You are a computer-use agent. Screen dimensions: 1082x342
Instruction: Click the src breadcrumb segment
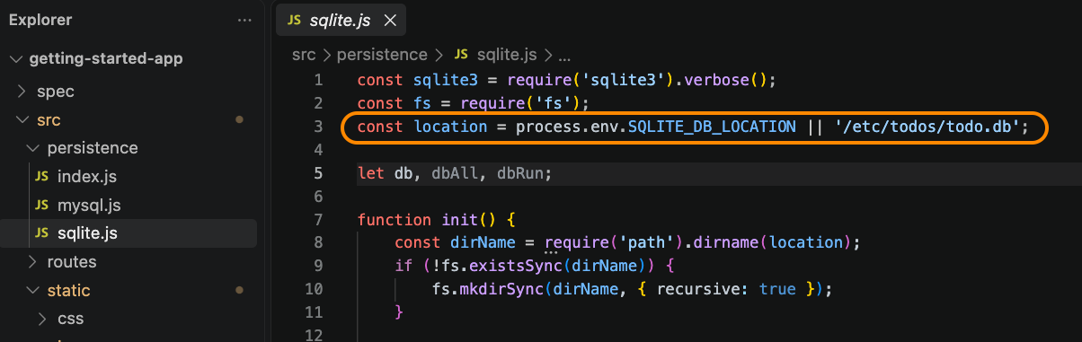tap(304, 55)
